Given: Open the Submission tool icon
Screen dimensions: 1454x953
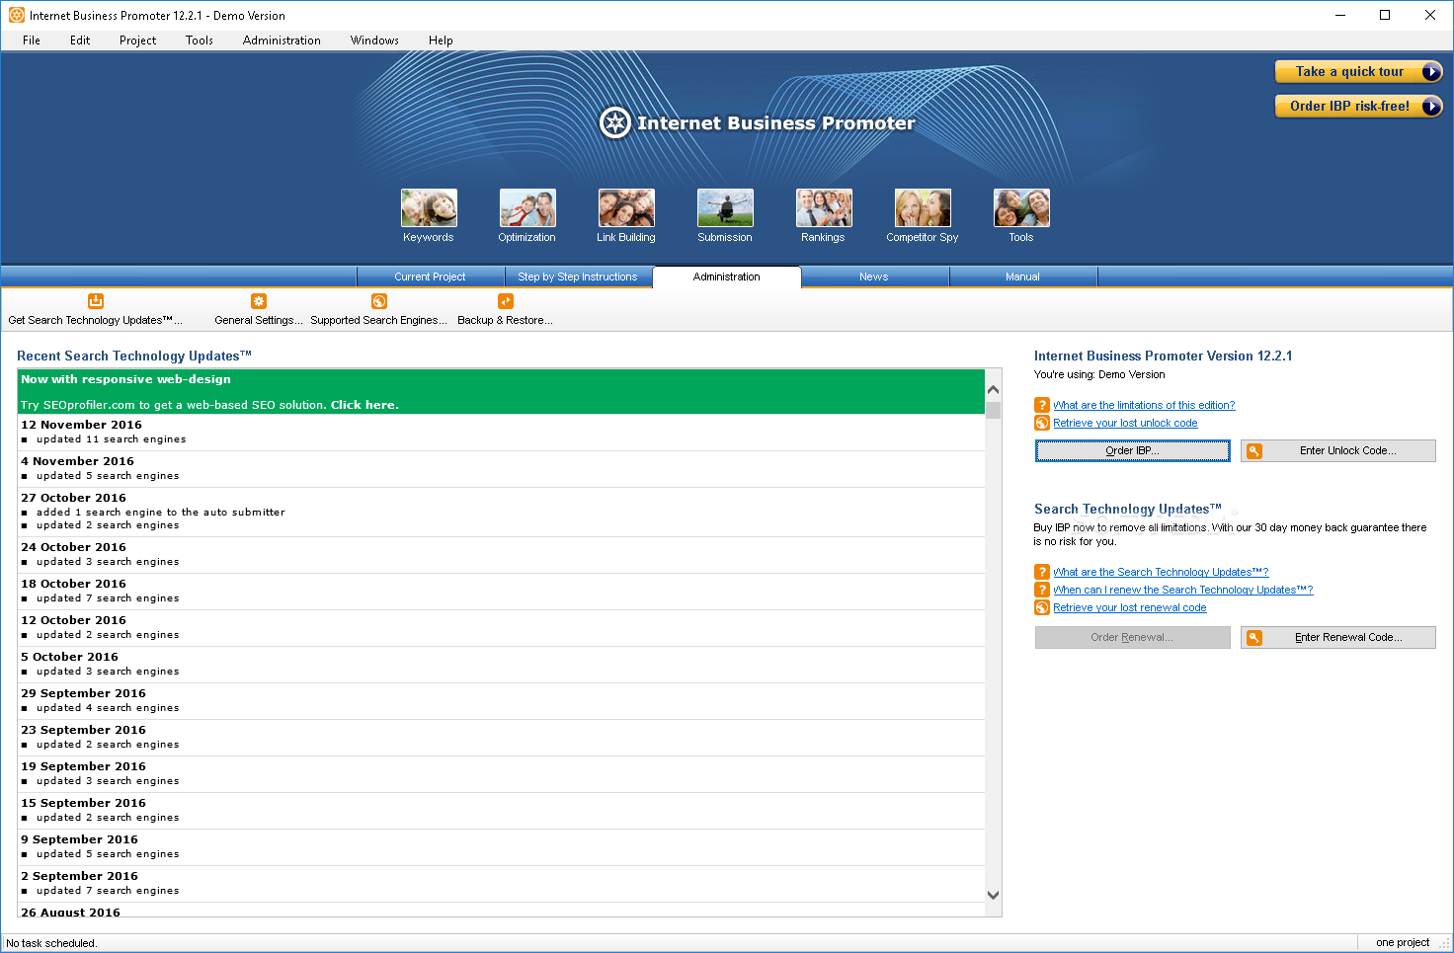Looking at the screenshot, I should pyautogui.click(x=725, y=208).
